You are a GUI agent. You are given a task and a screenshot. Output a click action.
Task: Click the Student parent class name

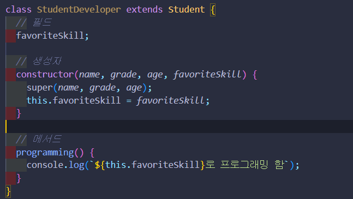[187, 10]
